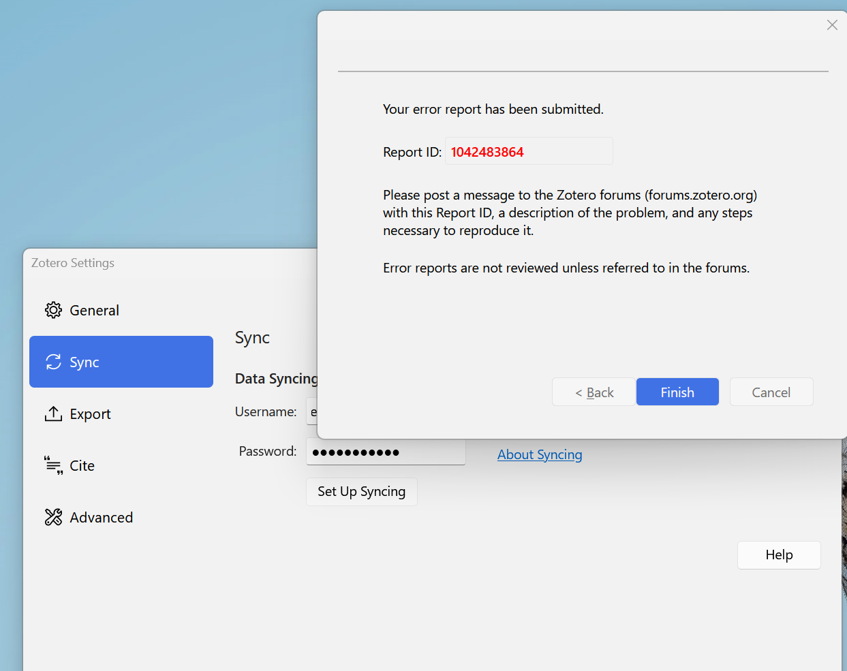Click the 'Your error report has been submitted.' text
The image size is (847, 671).
click(493, 109)
